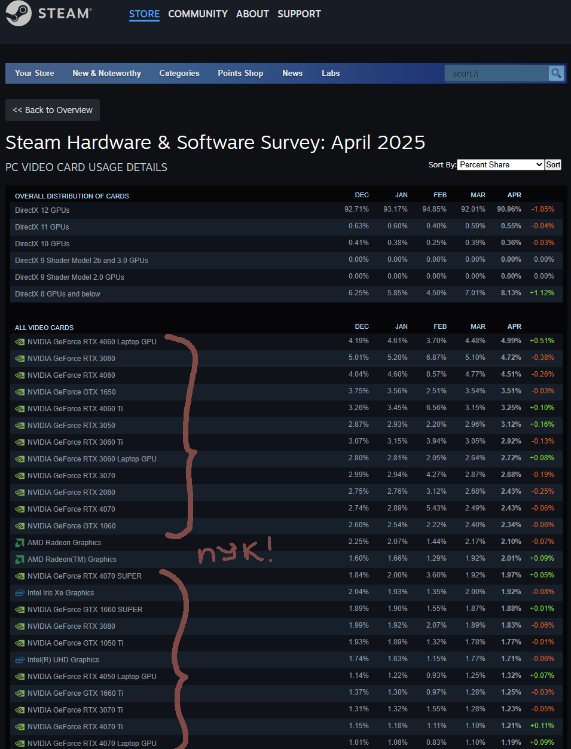Click the AMD icon next to Radeon(TM) Graphics

(20, 560)
